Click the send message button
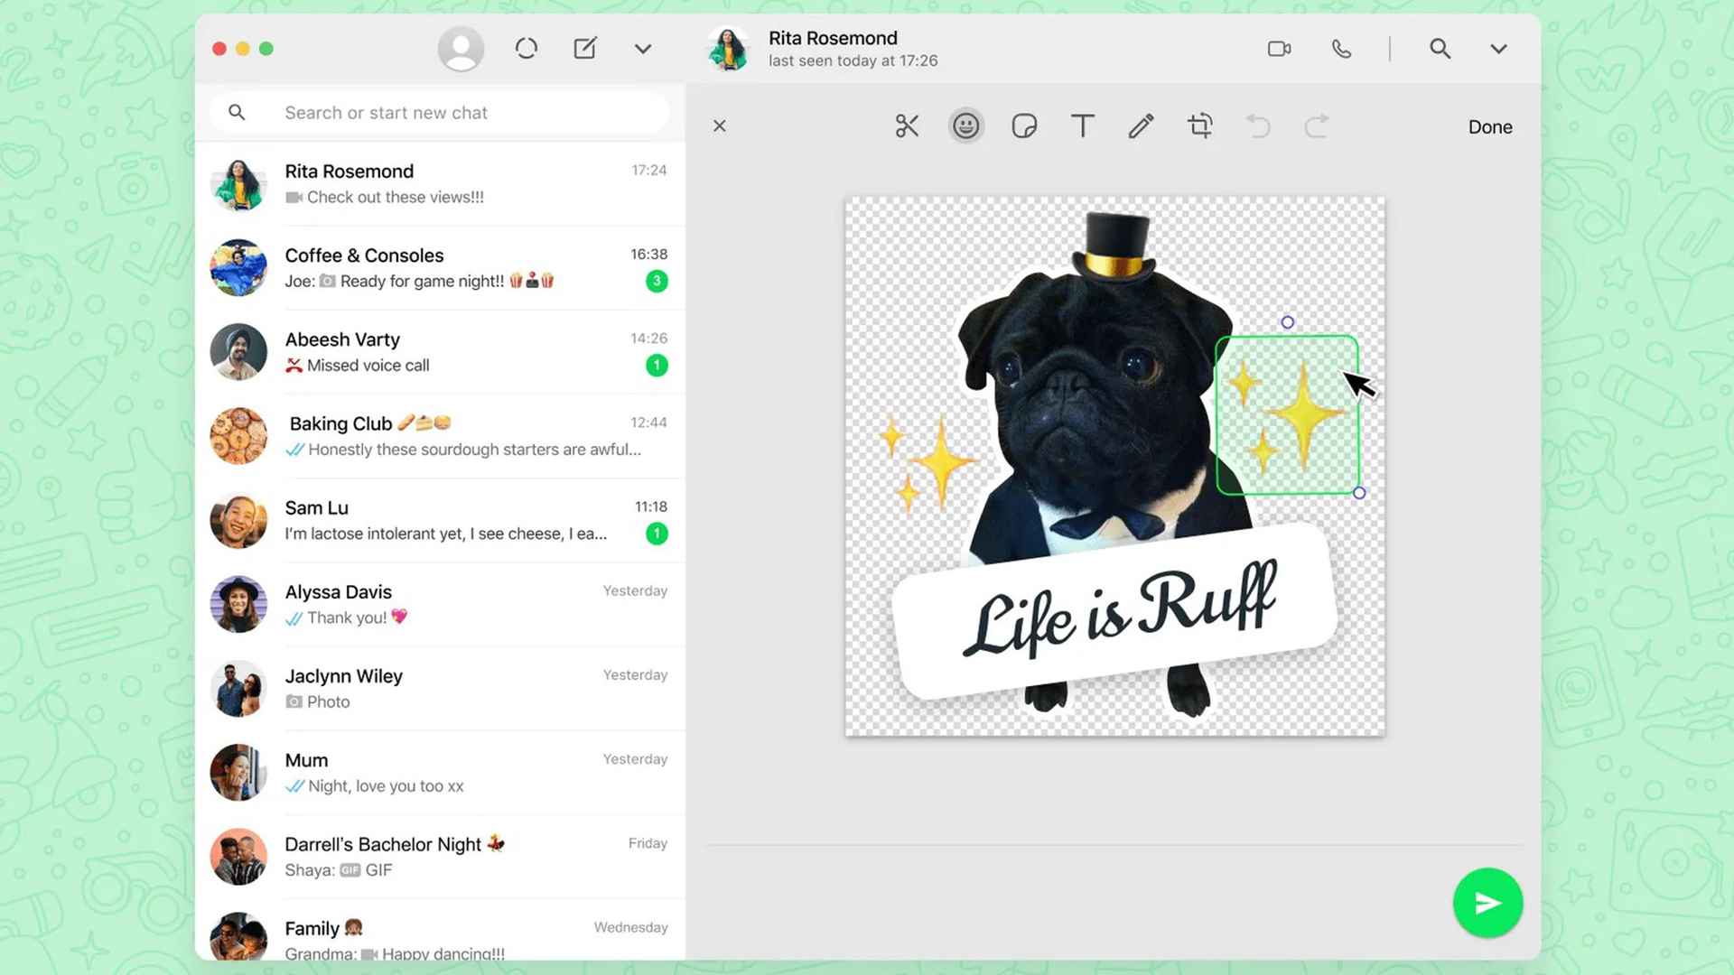 (x=1487, y=901)
